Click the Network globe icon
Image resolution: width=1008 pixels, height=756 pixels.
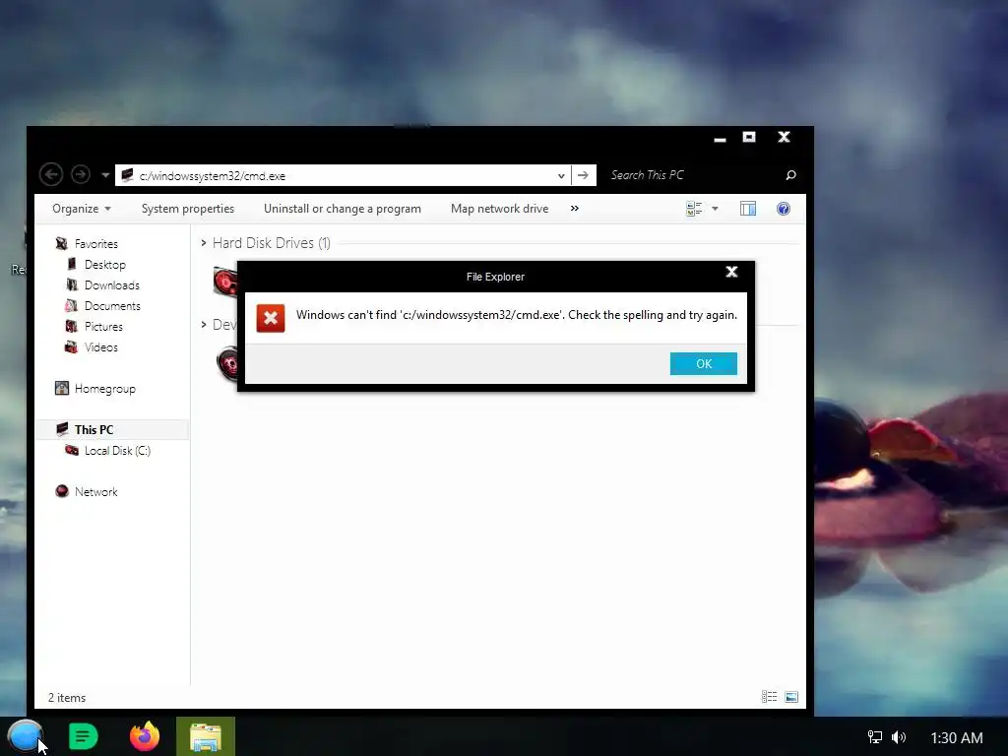pyautogui.click(x=62, y=491)
